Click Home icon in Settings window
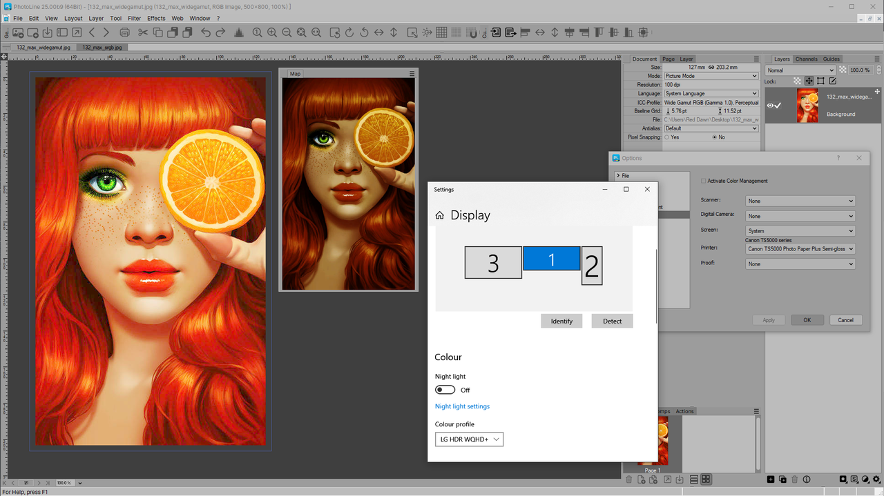884x496 pixels. pyautogui.click(x=439, y=215)
